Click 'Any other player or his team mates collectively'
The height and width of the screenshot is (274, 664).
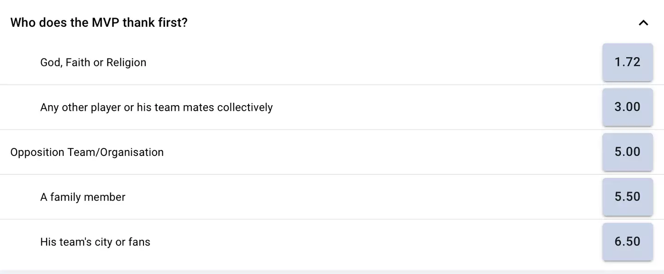pos(156,107)
